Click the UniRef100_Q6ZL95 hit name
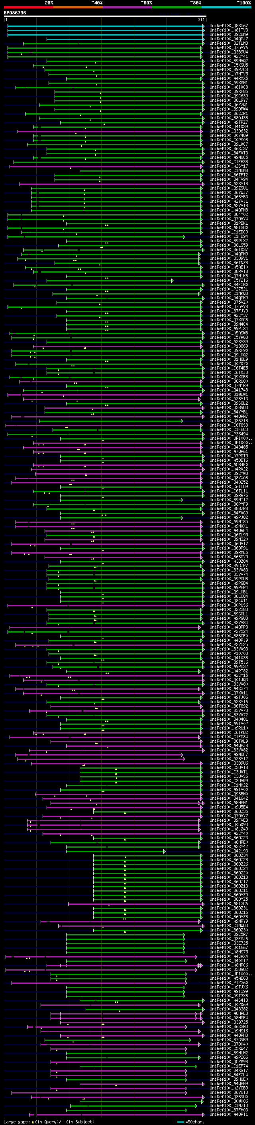The height and width of the screenshot is (1125, 255). pos(228,535)
